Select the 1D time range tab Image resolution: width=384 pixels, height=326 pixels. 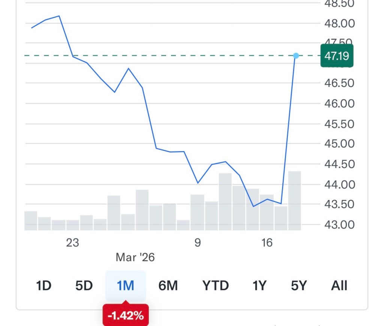(43, 286)
